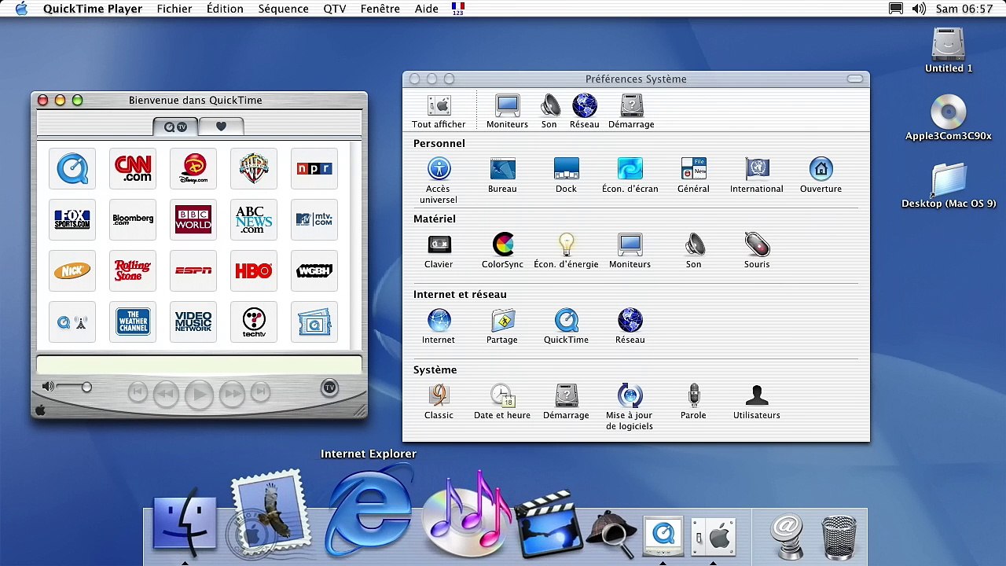This screenshot has width=1006, height=566.
Task: Open Accès universel preferences
Action: [x=439, y=179]
